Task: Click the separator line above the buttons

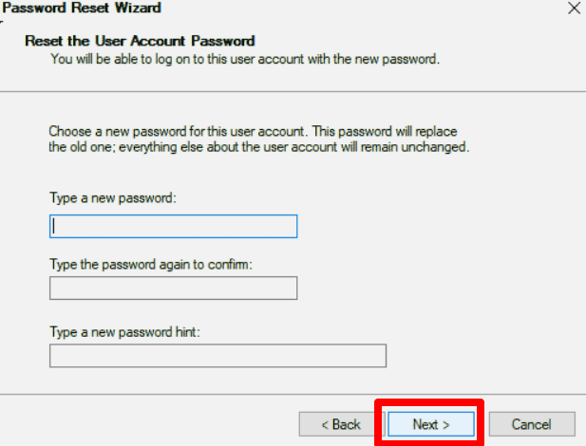Action: (293, 394)
